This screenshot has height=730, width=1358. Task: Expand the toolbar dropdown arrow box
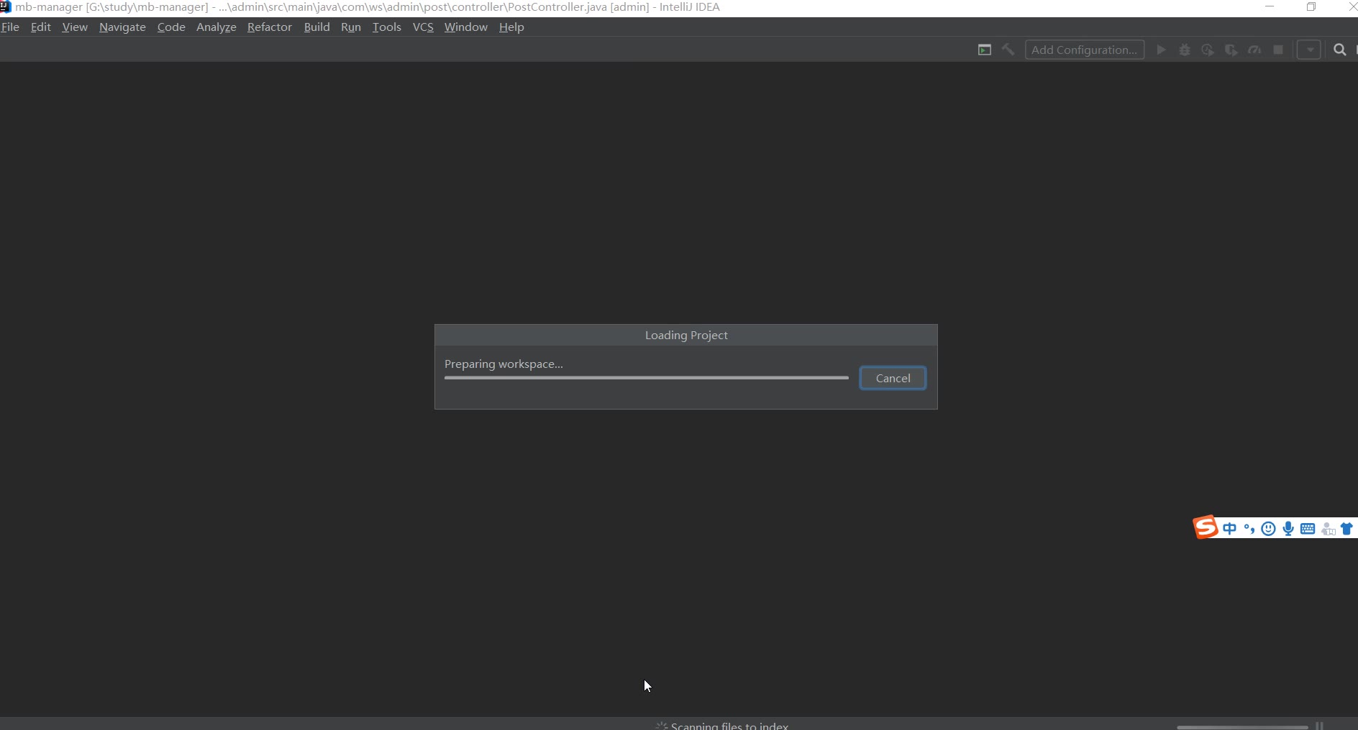pyautogui.click(x=1309, y=50)
